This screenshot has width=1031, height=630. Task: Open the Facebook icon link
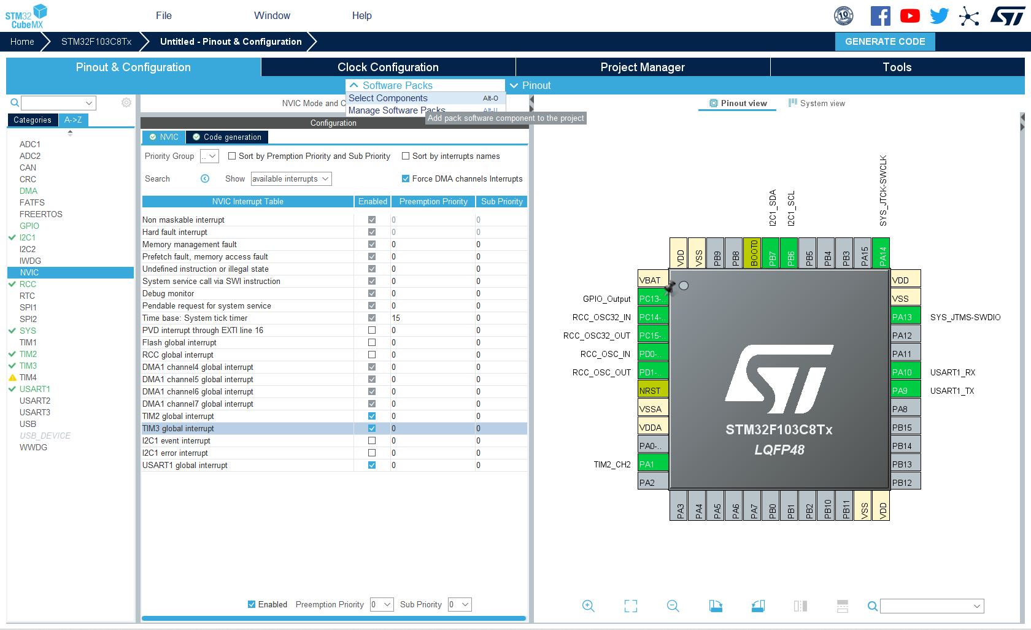(881, 16)
